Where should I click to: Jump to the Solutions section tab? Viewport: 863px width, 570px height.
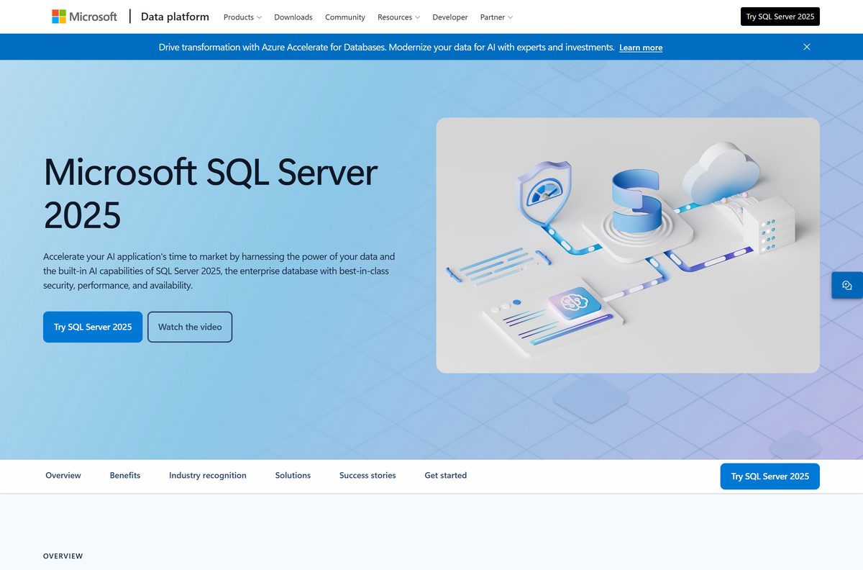pos(293,476)
